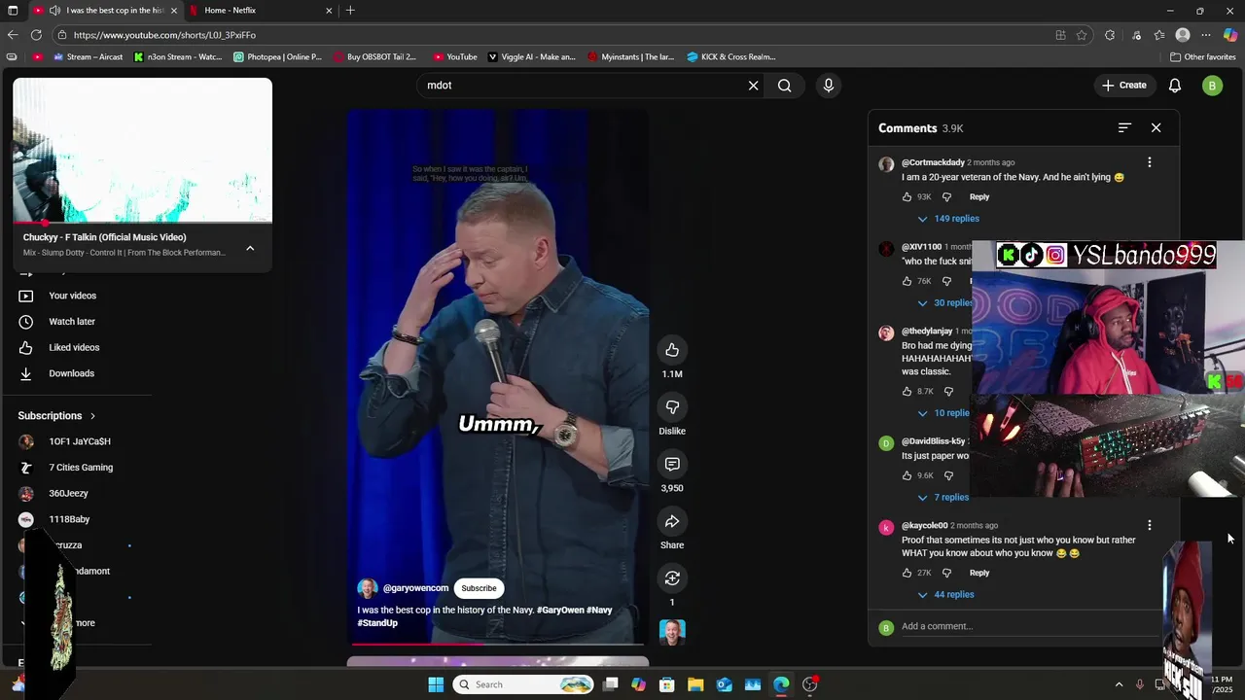Collapse the Chuckyy miniplayer queue chevron
This screenshot has height=700, width=1245.
pyautogui.click(x=250, y=248)
